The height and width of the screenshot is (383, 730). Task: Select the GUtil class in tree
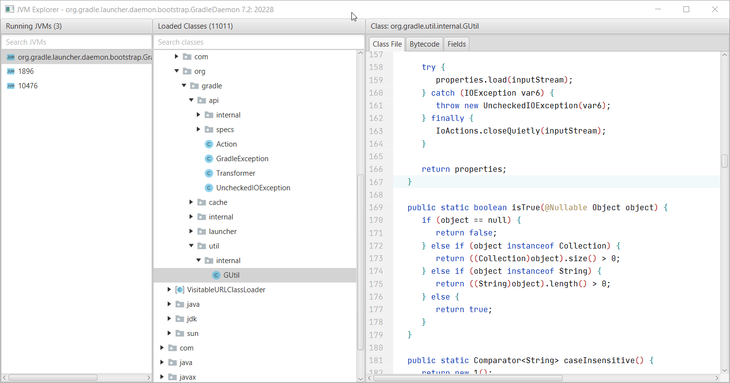(x=255, y=275)
